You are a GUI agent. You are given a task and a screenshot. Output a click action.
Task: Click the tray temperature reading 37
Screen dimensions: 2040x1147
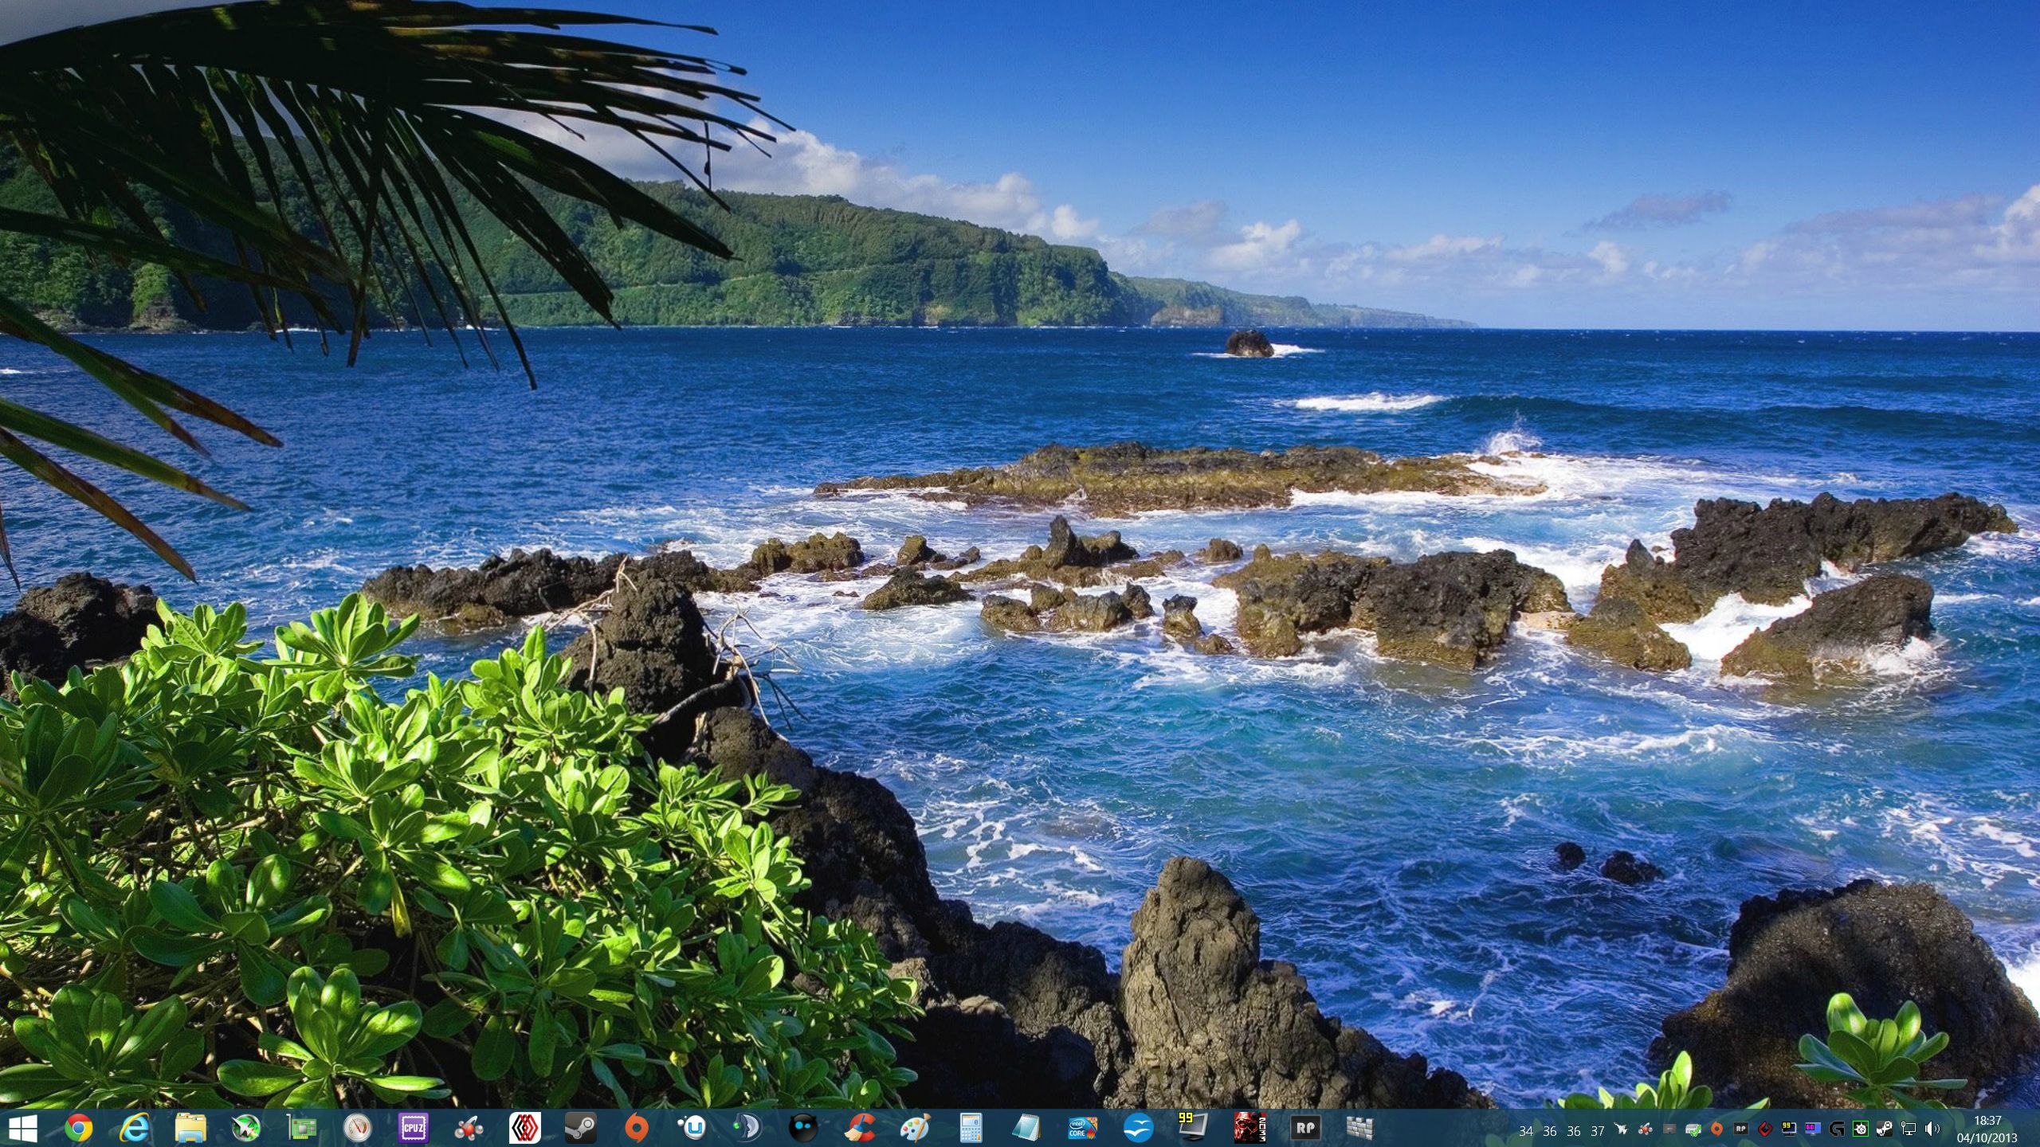tap(1597, 1131)
